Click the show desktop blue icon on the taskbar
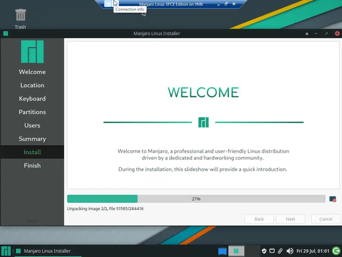 [222, 251]
